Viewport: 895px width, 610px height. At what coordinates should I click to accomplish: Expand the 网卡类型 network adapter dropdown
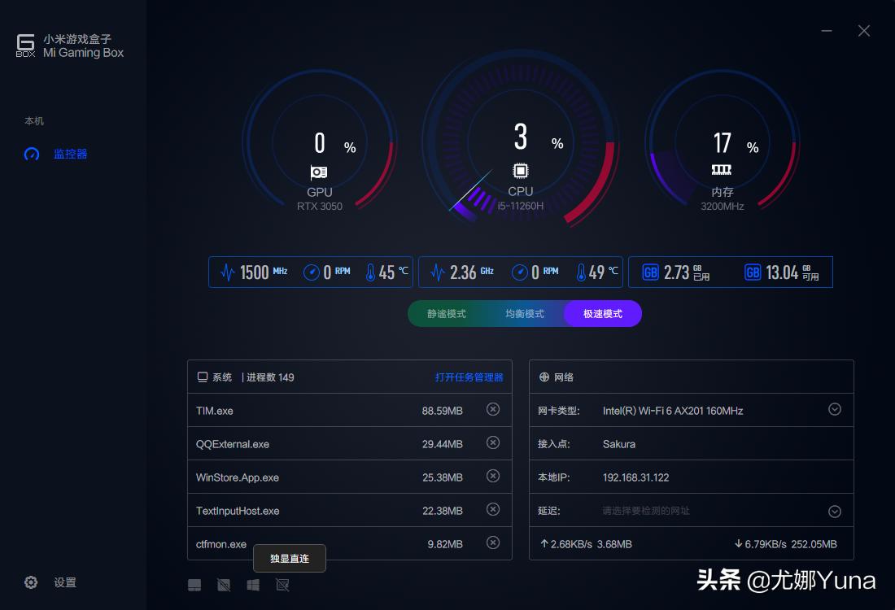[x=834, y=409]
